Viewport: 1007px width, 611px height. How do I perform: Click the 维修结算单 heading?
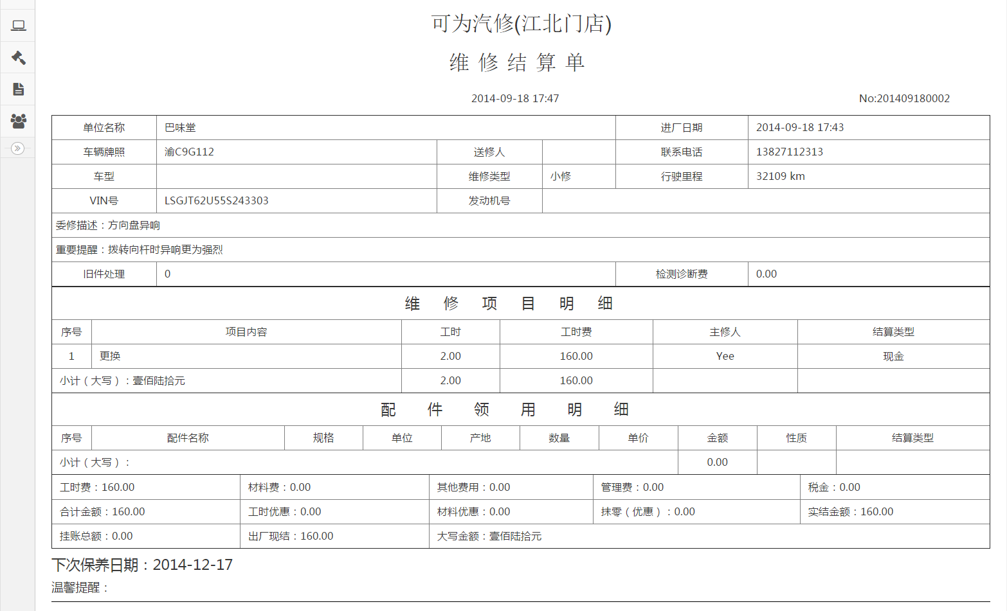click(x=518, y=62)
